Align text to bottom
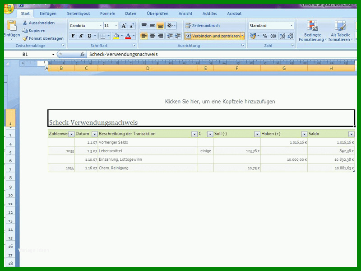The image size is (361, 271). 160,25
